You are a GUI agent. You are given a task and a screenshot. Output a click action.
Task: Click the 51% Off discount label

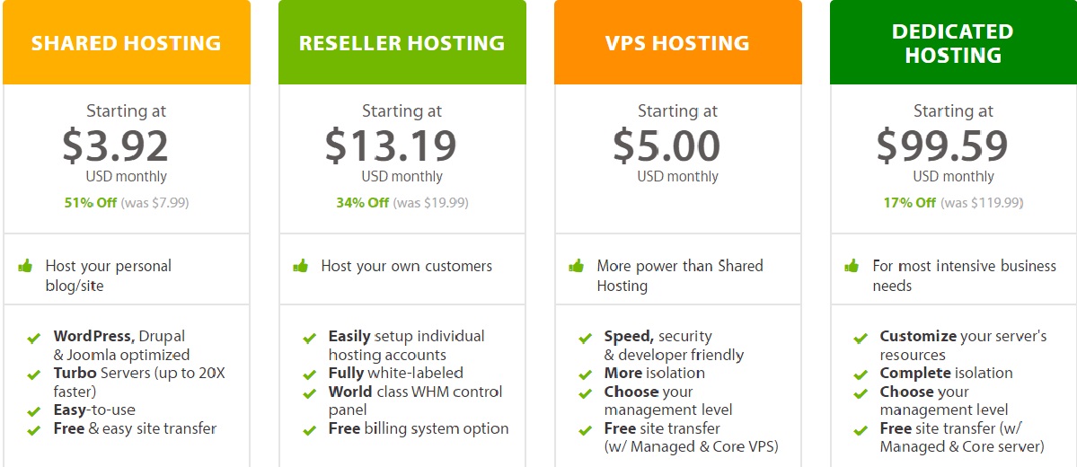pos(91,203)
